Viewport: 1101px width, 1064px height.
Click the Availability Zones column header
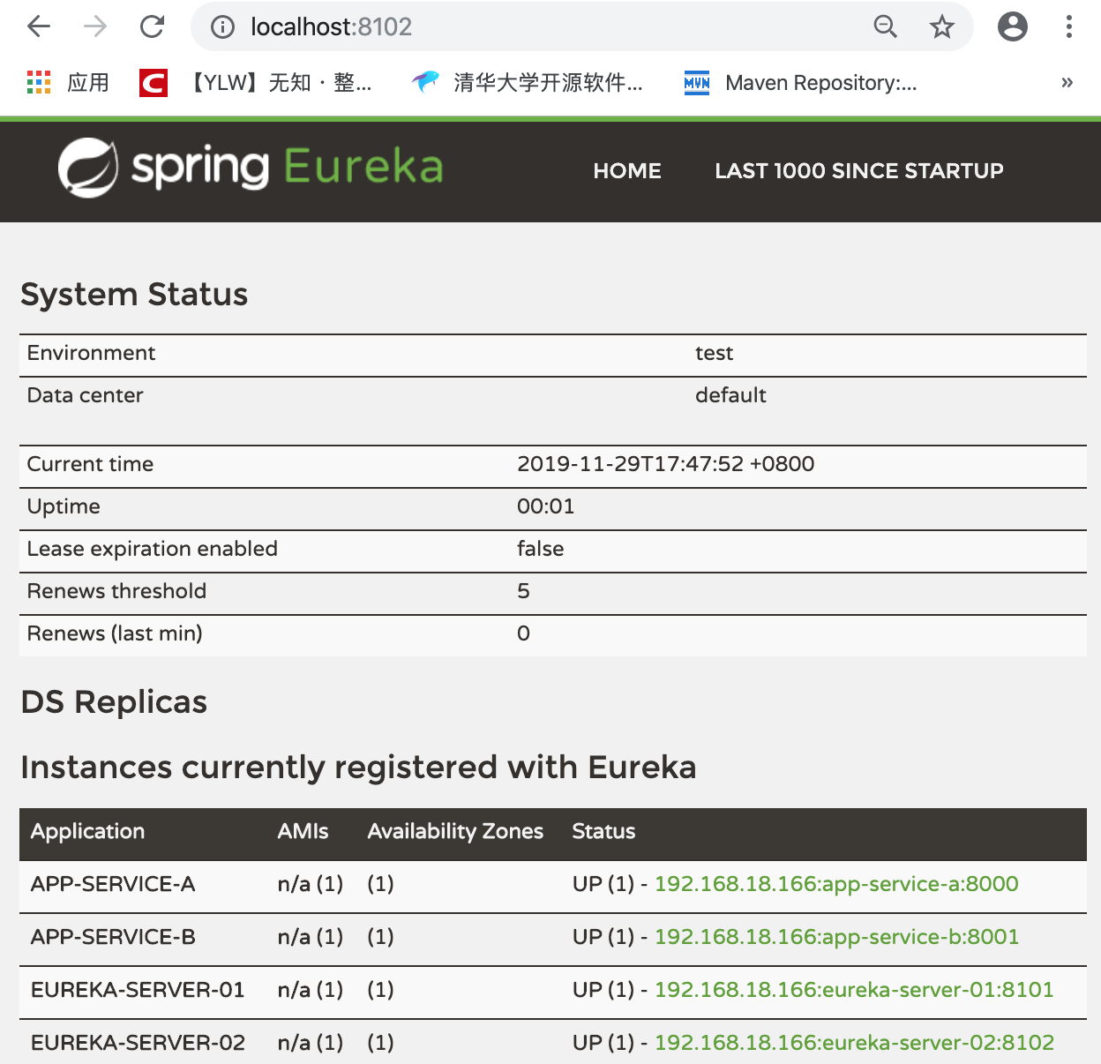point(455,832)
